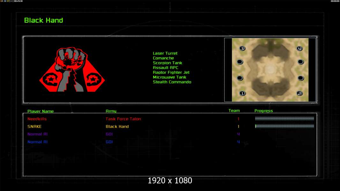Viewport: 340px width, 191px height.
Task: Click the blue GDI army entry
Action: coord(109,142)
